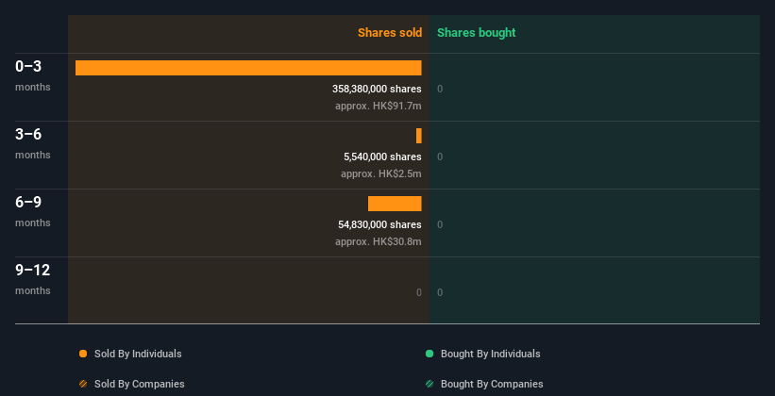Select the 0–3 months sold bar
The image size is (775, 396).
click(248, 68)
